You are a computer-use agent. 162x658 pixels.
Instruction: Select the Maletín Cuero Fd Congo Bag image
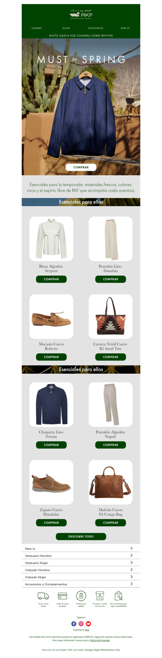pyautogui.click(x=111, y=482)
